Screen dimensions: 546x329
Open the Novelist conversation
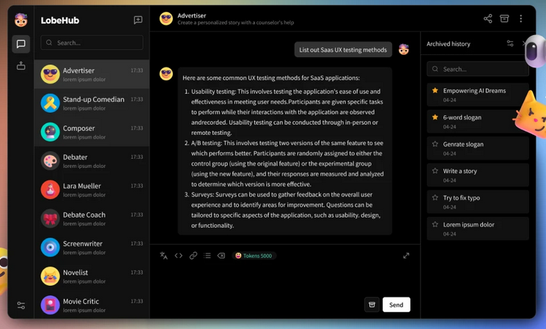pos(92,276)
